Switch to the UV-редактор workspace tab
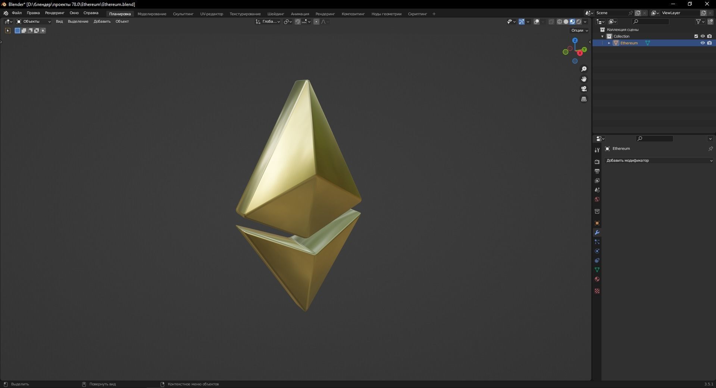The width and height of the screenshot is (716, 388). [212, 14]
